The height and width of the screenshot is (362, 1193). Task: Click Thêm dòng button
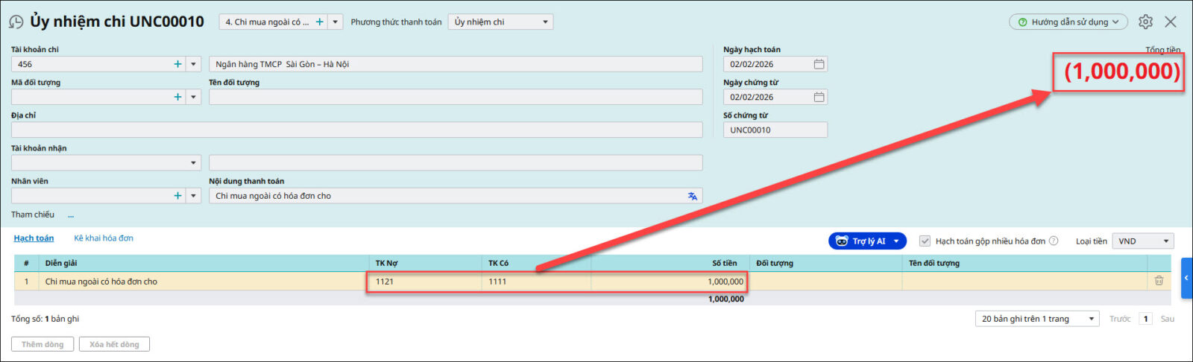click(x=43, y=344)
